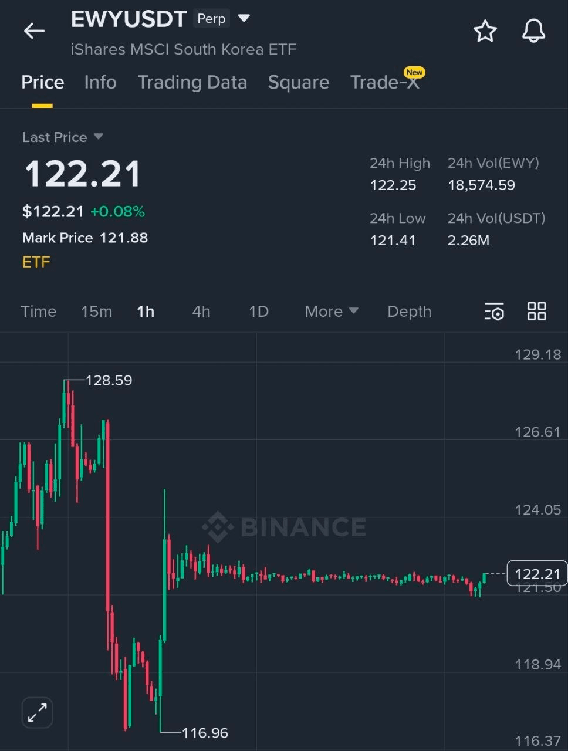Select the 4h chart interval
Viewport: 568px width, 751px height.
(x=201, y=312)
